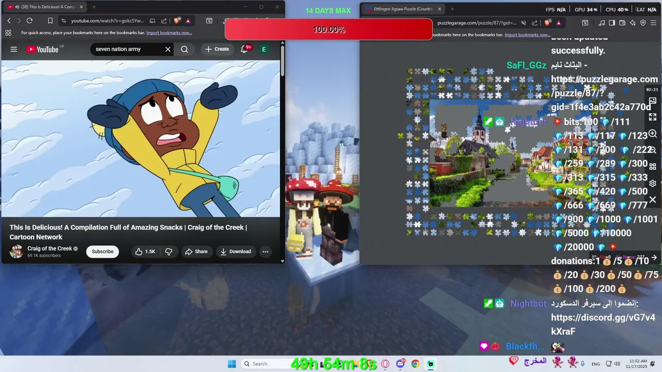Reload the YouTube page
The height and width of the screenshot is (372, 662).
coord(29,21)
